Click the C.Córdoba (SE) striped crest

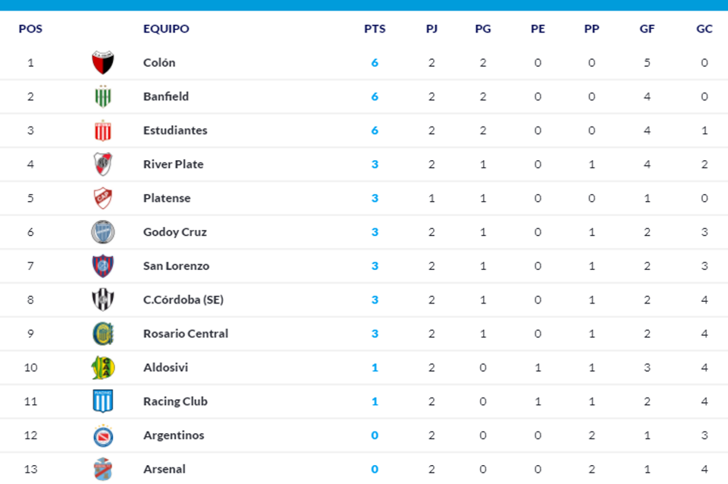coord(102,300)
